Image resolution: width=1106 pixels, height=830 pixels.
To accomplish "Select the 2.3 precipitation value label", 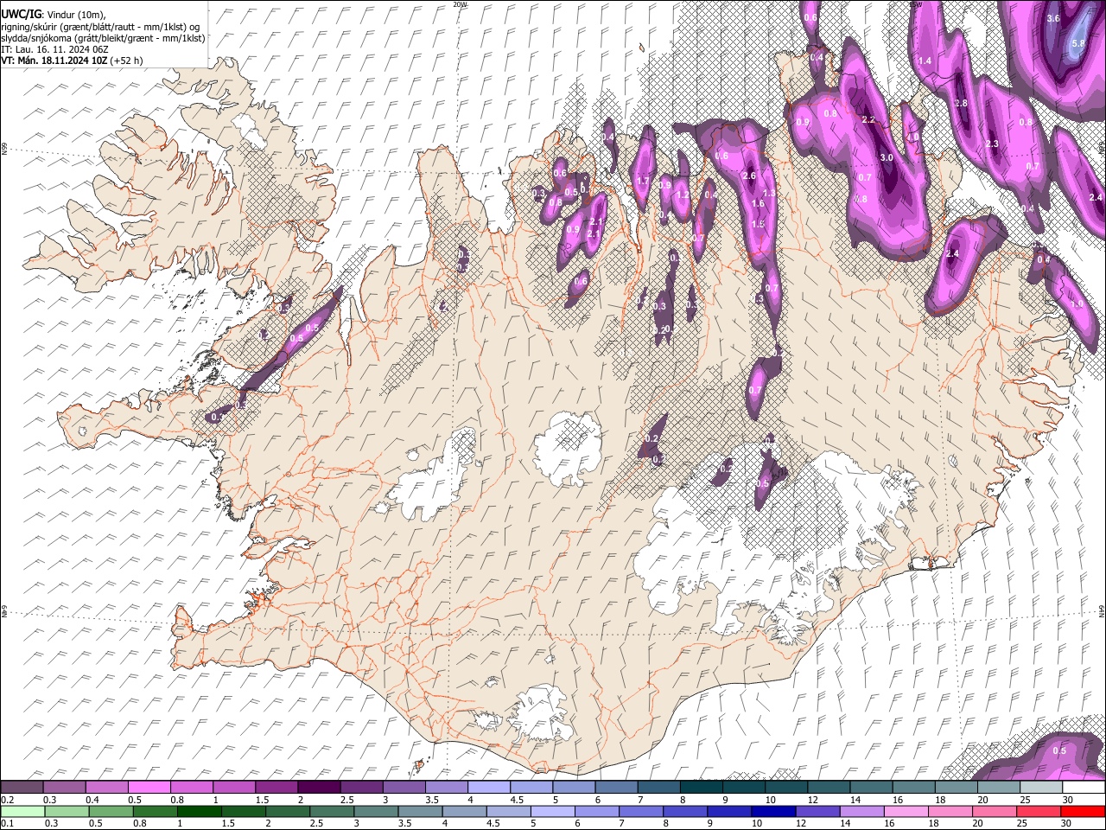I will [992, 144].
